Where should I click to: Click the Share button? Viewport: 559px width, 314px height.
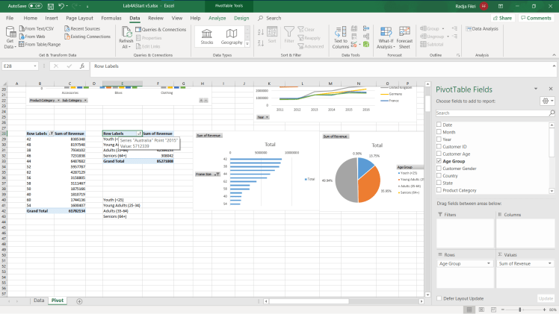coord(503,17)
